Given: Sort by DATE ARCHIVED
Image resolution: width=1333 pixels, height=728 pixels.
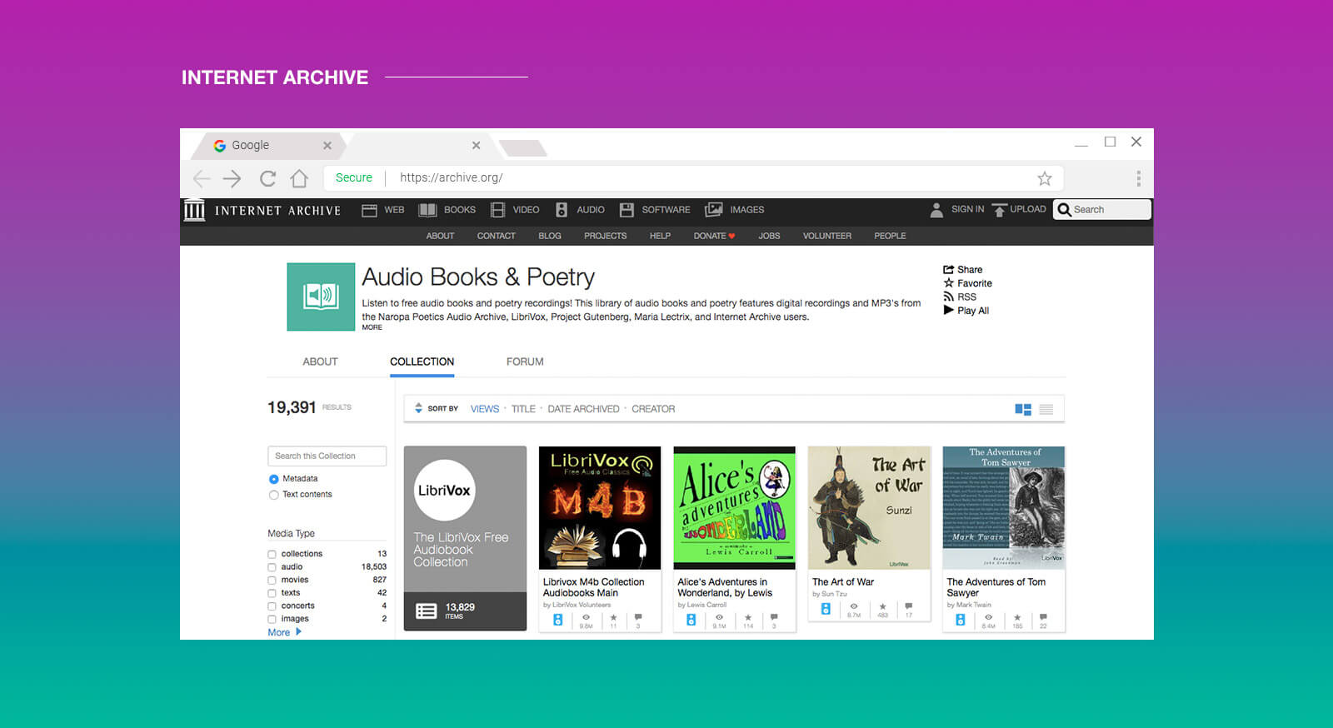Looking at the screenshot, I should tap(583, 409).
